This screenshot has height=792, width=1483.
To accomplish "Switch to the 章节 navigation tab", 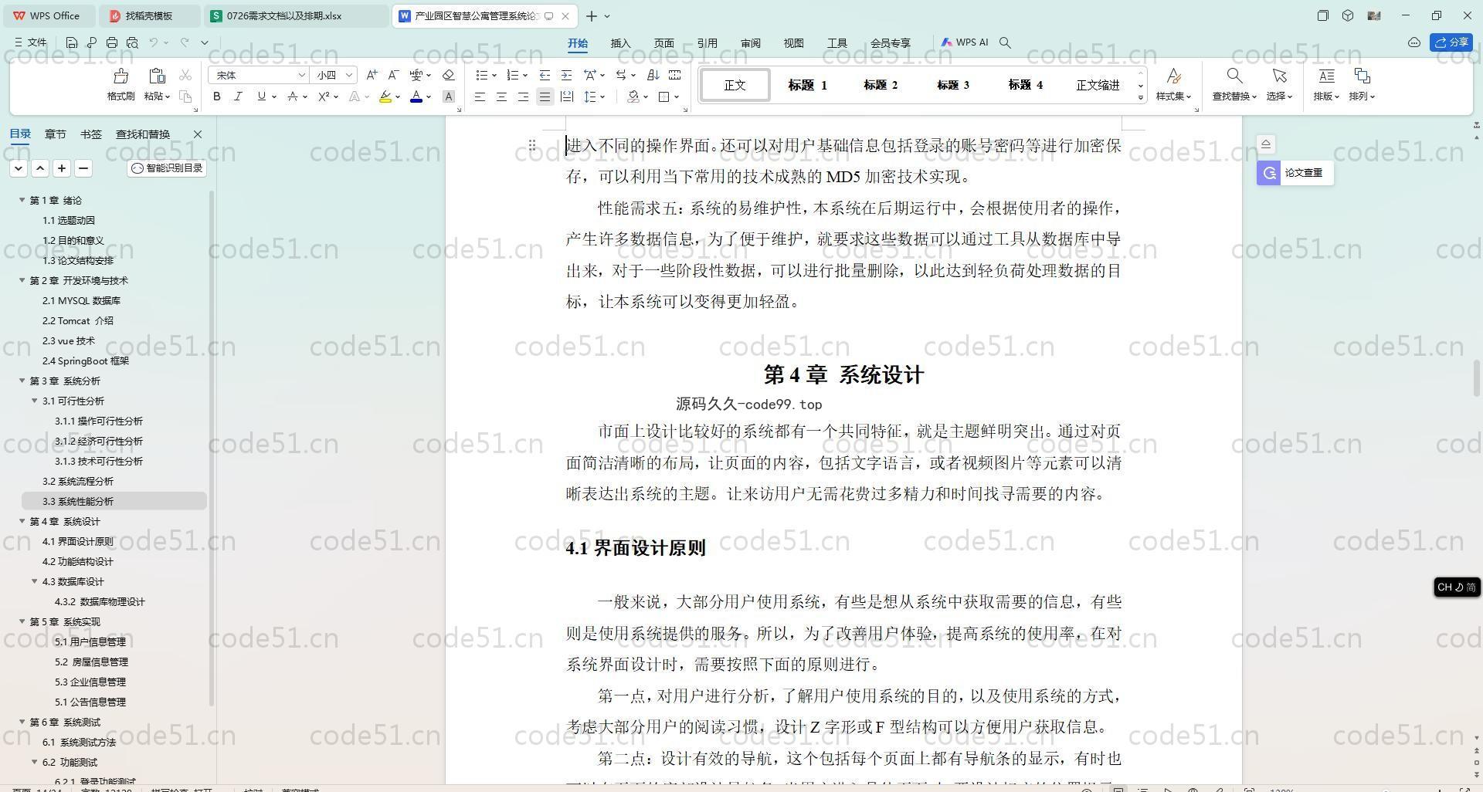I will (x=55, y=134).
